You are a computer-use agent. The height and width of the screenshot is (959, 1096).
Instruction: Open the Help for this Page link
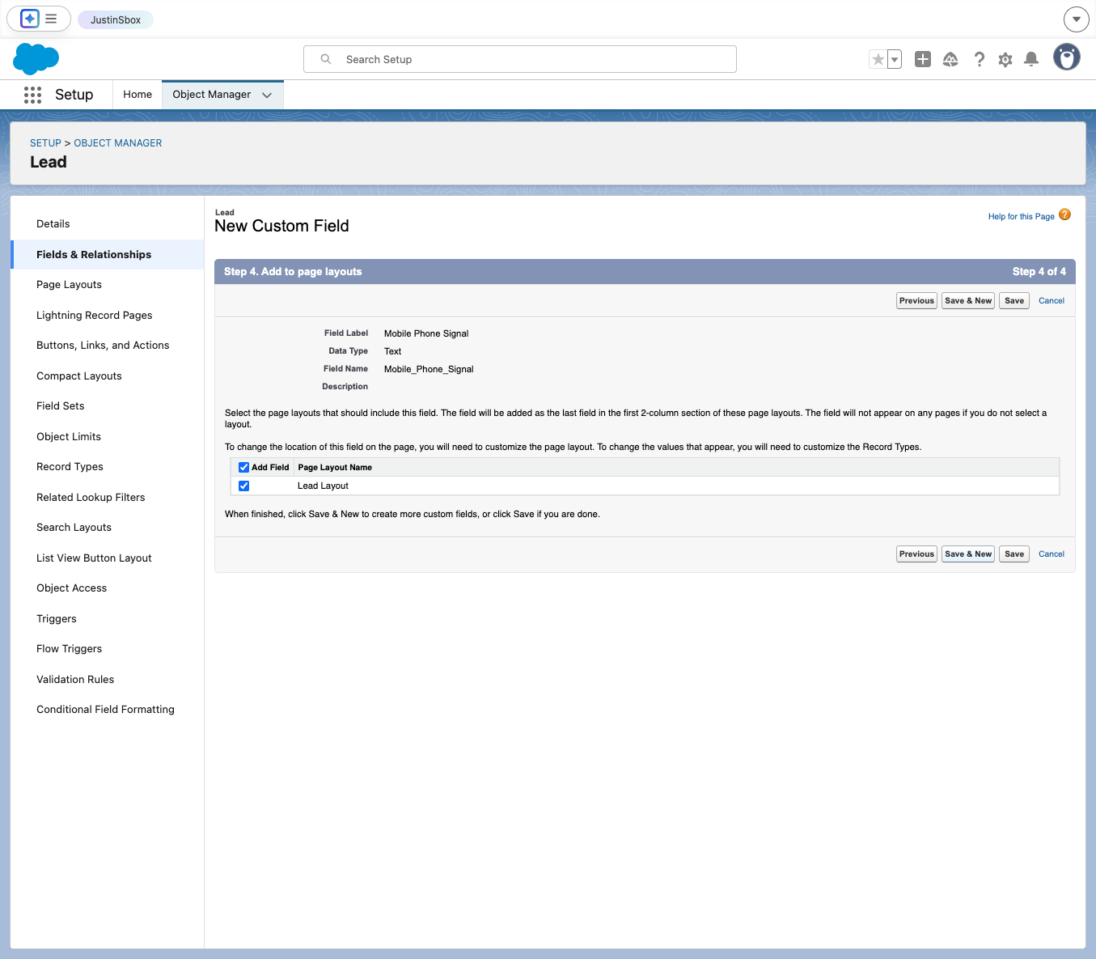click(x=1021, y=216)
